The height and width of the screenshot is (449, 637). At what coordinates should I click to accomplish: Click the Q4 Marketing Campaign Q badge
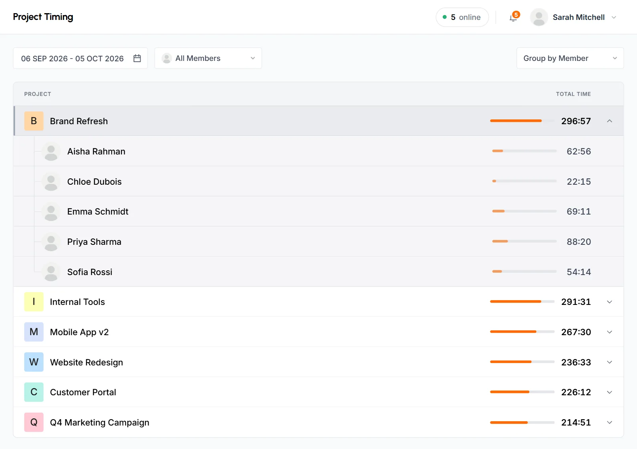34,422
